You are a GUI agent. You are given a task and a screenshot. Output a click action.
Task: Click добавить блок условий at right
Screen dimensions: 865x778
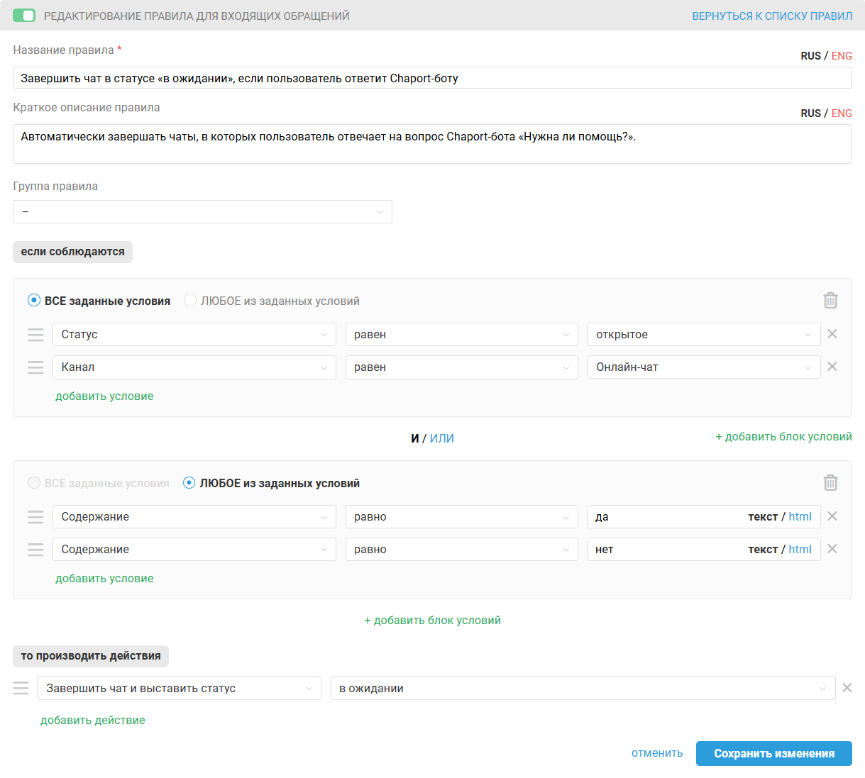(783, 436)
